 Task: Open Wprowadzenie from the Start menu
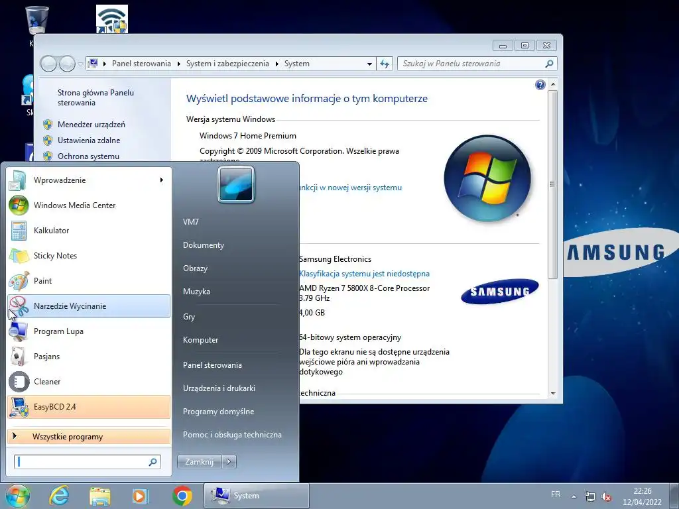click(x=89, y=180)
